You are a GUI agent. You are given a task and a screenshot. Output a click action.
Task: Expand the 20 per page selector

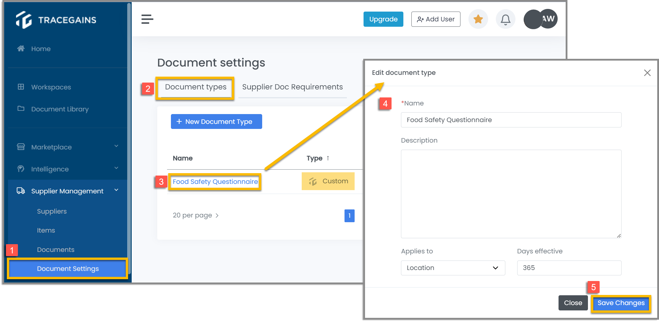(196, 215)
